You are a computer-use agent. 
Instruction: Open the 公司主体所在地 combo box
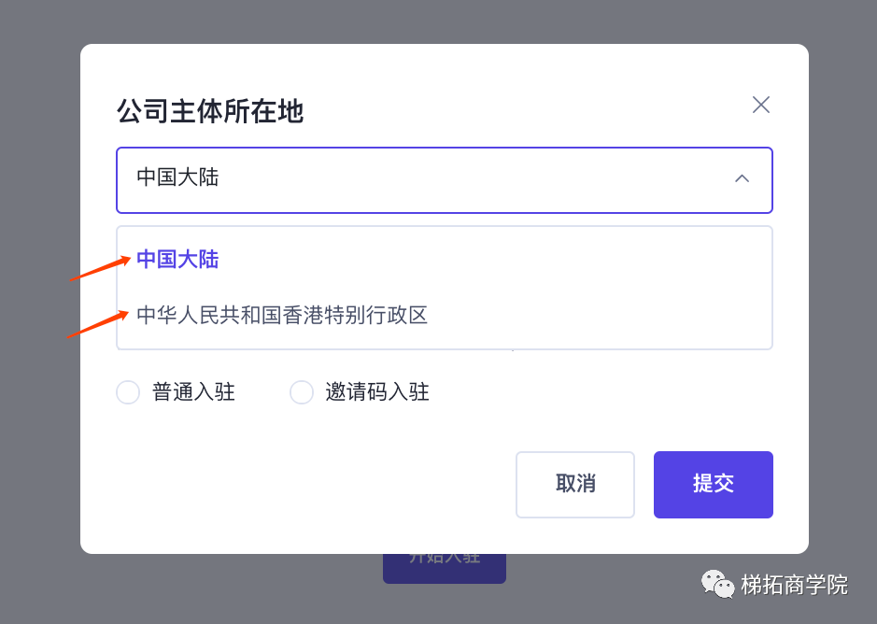444,179
